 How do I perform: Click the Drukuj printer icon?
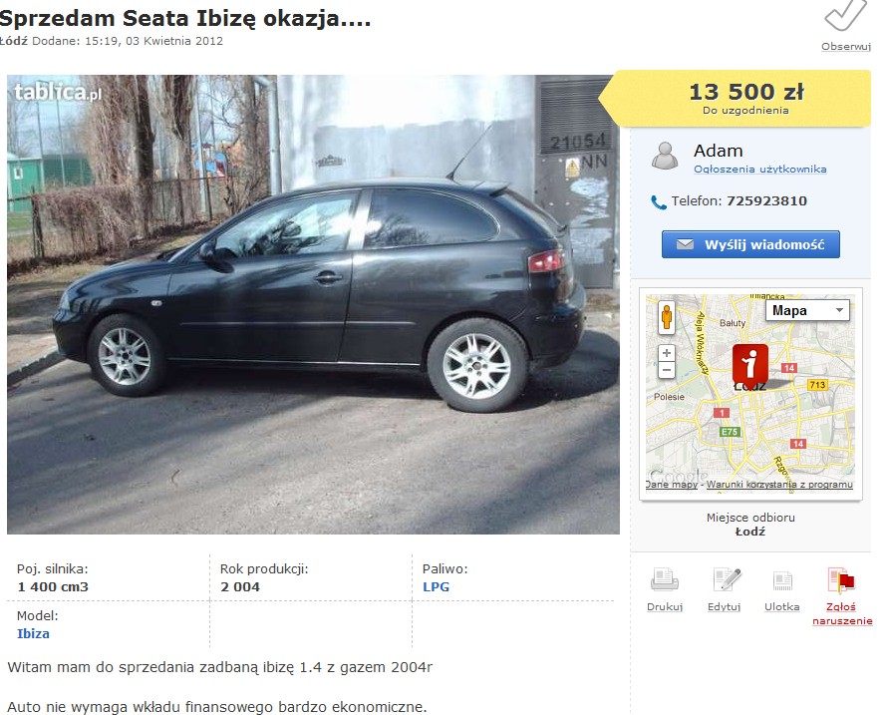pos(664,579)
